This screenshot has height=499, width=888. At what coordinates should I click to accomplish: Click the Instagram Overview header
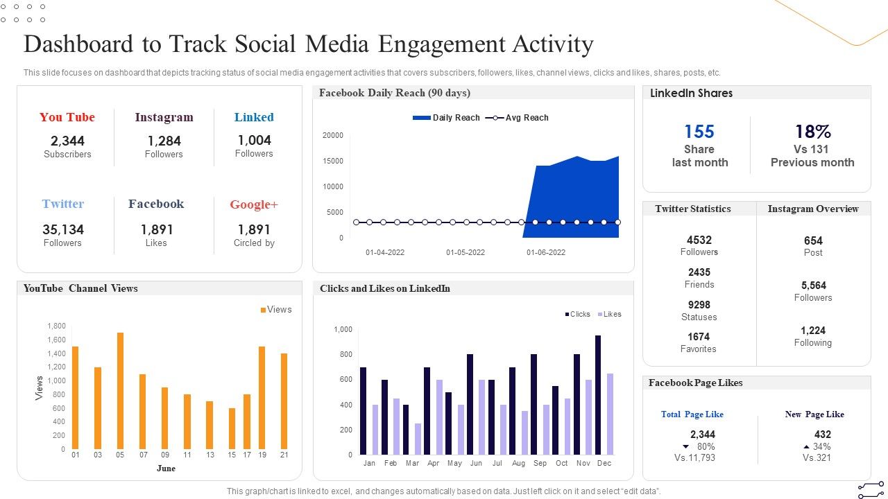tap(813, 209)
